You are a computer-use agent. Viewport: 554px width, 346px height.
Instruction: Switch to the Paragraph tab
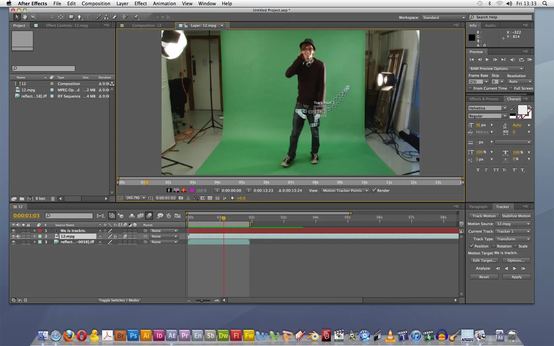point(478,207)
